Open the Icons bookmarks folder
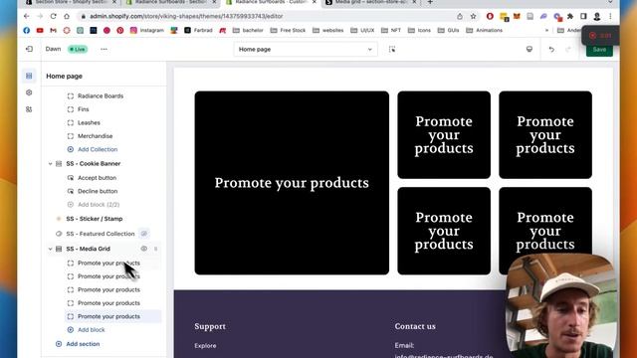Image resolution: width=637 pixels, height=358 pixels. (419, 30)
